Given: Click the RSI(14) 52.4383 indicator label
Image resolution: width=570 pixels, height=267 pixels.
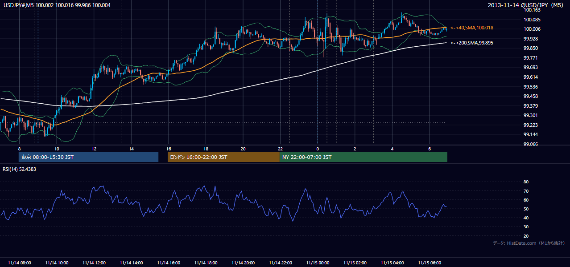Looking at the screenshot, I should pyautogui.click(x=20, y=169).
